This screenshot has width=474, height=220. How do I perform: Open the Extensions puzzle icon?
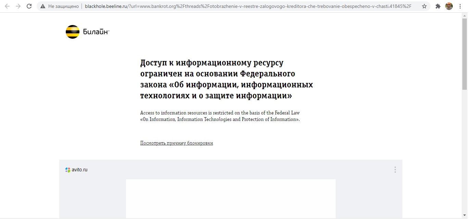[x=438, y=6]
